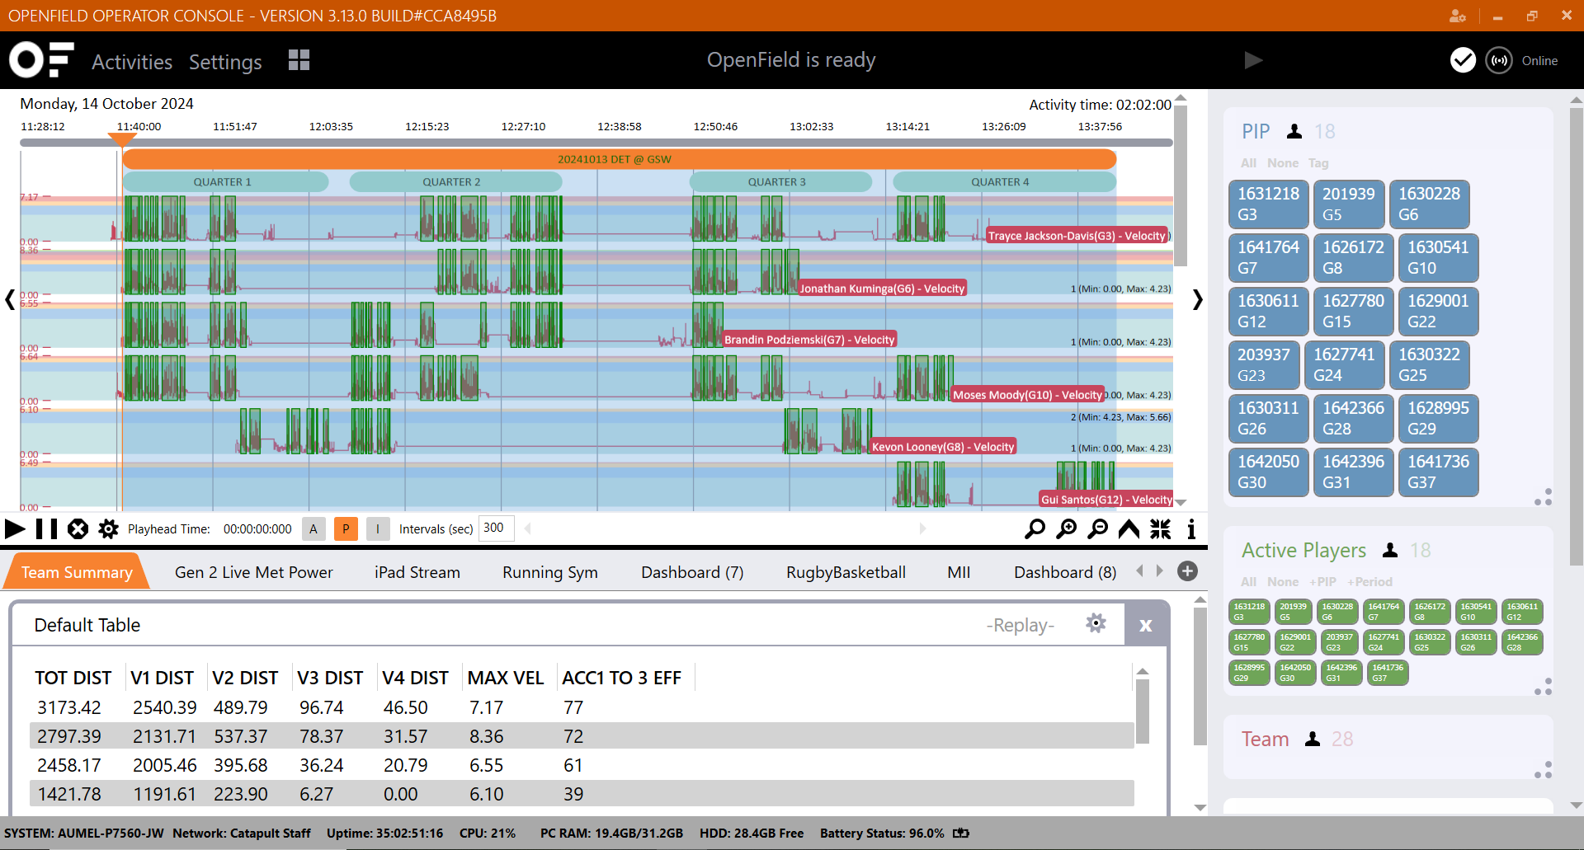Toggle the orange P mode button
Image resolution: width=1584 pixels, height=850 pixels.
[x=346, y=529]
